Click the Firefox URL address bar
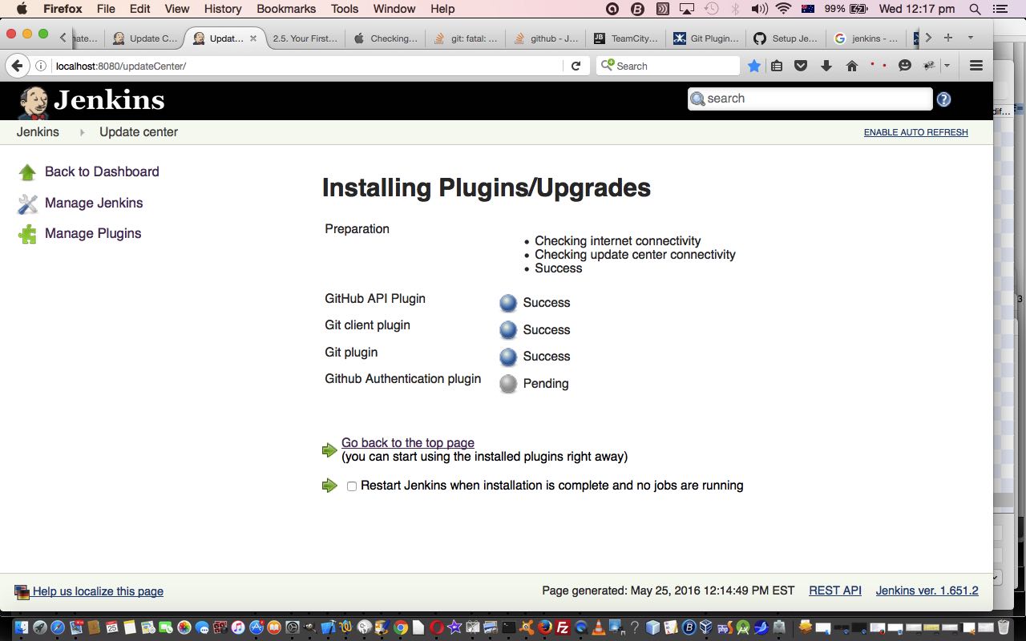The width and height of the screenshot is (1026, 641). tap(309, 66)
